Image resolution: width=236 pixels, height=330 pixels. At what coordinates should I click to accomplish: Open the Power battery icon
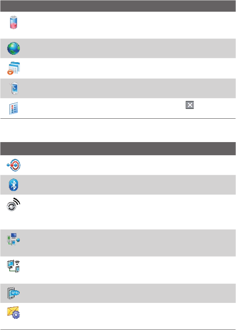(14, 22)
